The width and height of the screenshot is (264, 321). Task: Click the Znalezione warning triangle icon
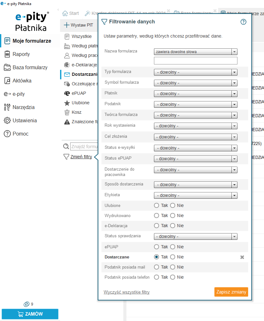[x=67, y=122]
